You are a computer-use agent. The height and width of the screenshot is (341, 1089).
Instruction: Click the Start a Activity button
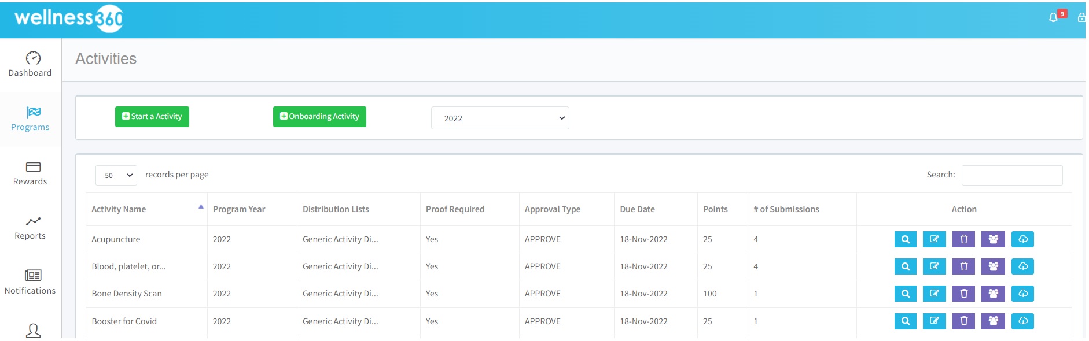(x=152, y=117)
